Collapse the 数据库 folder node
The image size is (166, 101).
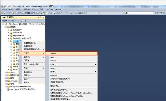(x=6, y=27)
